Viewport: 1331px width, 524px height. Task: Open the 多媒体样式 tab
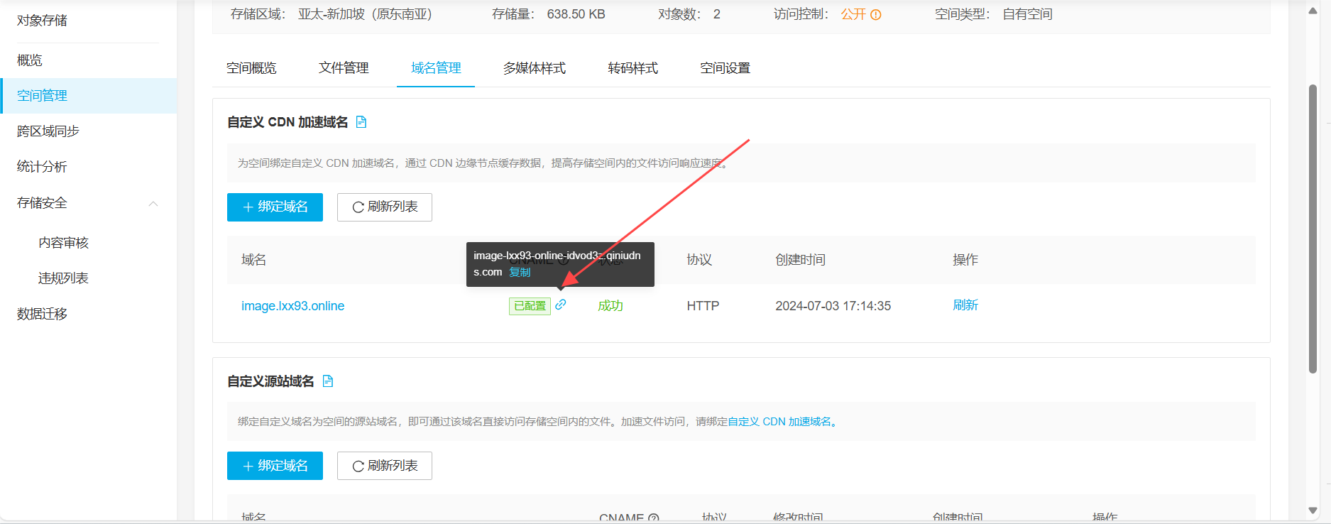(x=535, y=68)
